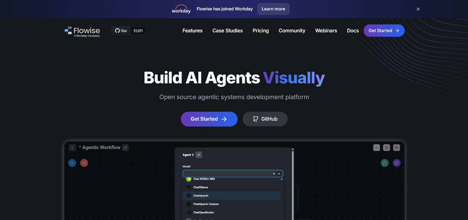Click the red generate sparkle icon

click(84, 163)
